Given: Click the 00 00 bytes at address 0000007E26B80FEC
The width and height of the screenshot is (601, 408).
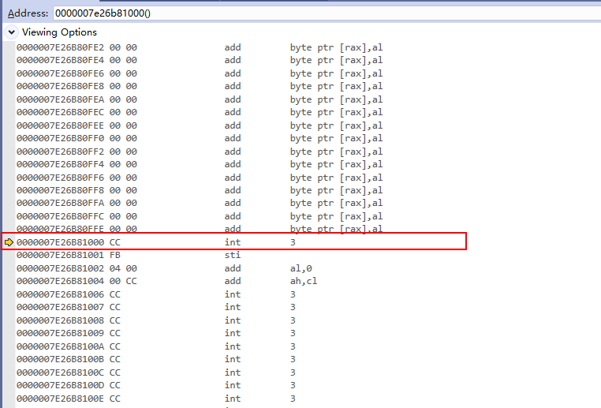Looking at the screenshot, I should (x=123, y=112).
